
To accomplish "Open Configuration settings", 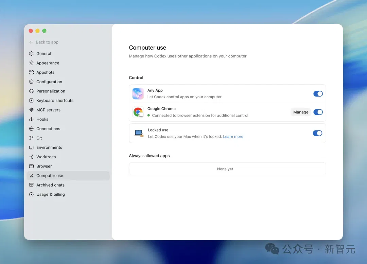I will [68, 82].
